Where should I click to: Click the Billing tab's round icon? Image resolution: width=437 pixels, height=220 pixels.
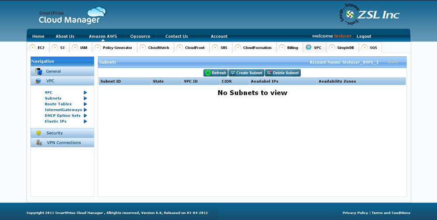click(x=282, y=48)
